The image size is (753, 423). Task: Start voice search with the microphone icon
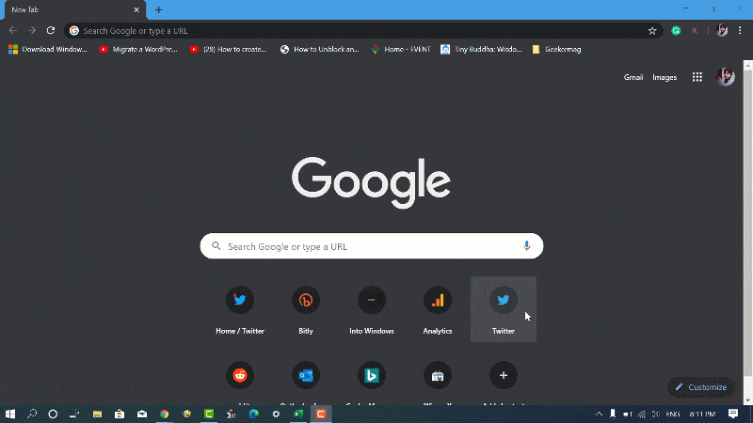[x=526, y=246]
